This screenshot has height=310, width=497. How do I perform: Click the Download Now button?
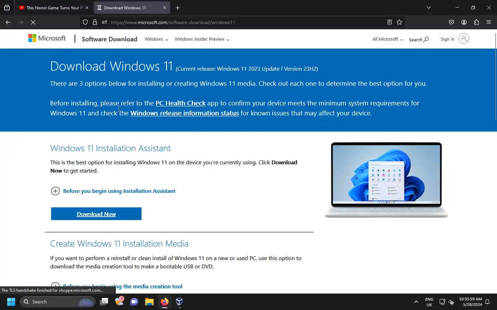[96, 214]
